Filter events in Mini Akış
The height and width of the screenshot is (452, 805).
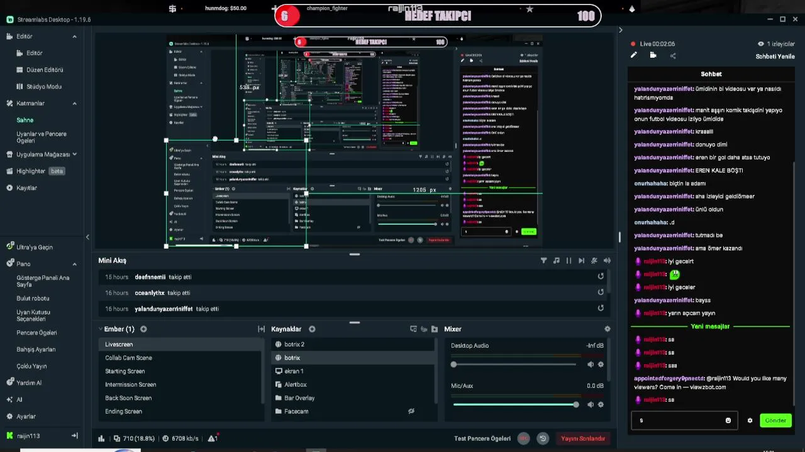point(544,261)
